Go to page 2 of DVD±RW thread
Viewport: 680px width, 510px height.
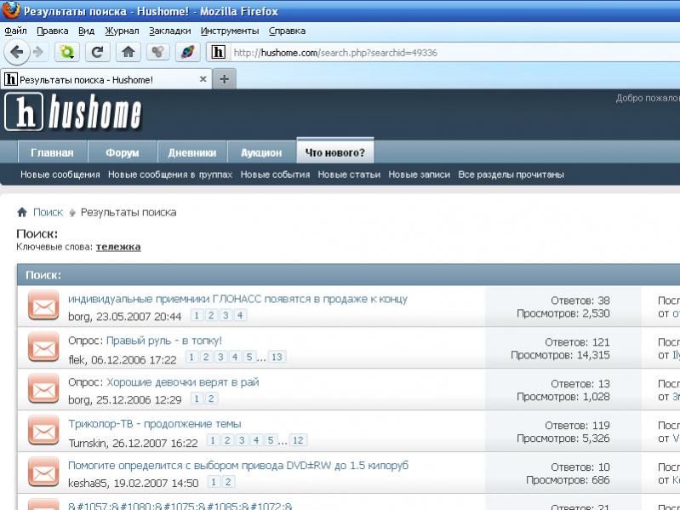228,482
